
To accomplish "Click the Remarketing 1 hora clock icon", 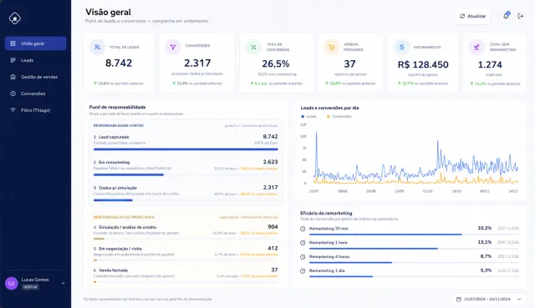I will 303,243.
